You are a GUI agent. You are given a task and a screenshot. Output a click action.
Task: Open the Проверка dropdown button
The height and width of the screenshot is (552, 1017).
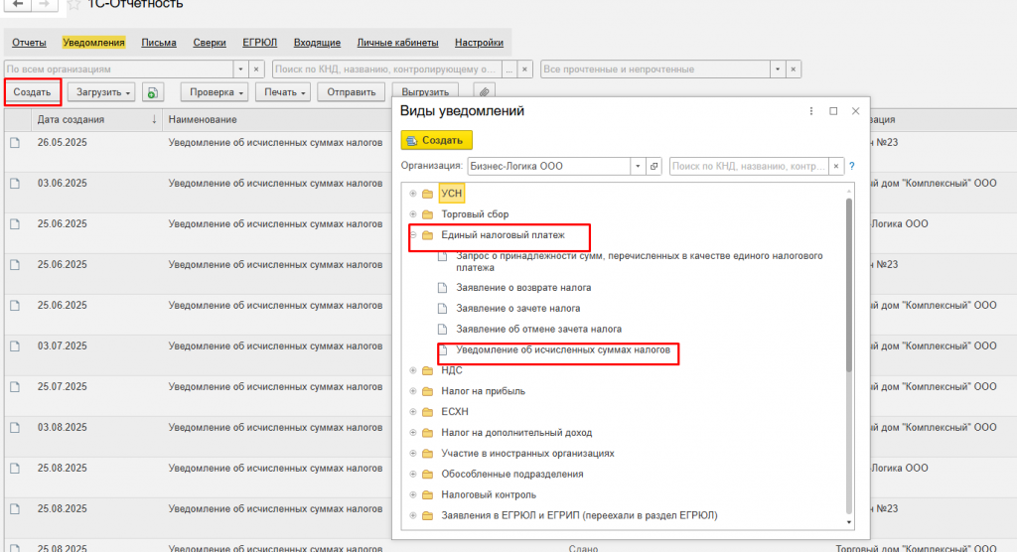tap(216, 92)
